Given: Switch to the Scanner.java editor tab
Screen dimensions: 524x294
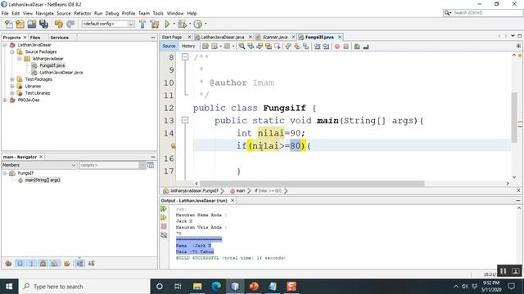Looking at the screenshot, I should tap(275, 37).
